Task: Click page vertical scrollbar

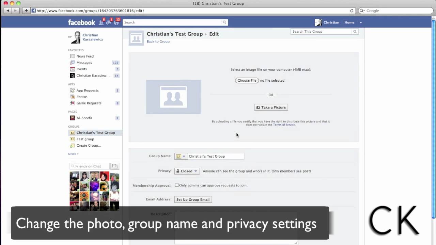Action: [x=434, y=118]
